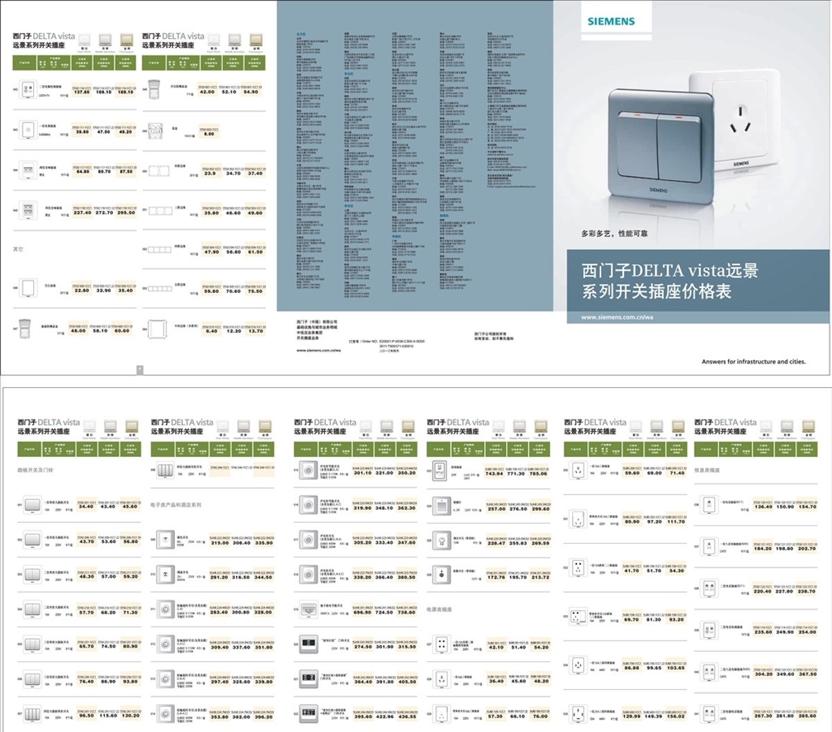This screenshot has width=832, height=732.
Task: Click the price 396.20
Action: [263, 717]
